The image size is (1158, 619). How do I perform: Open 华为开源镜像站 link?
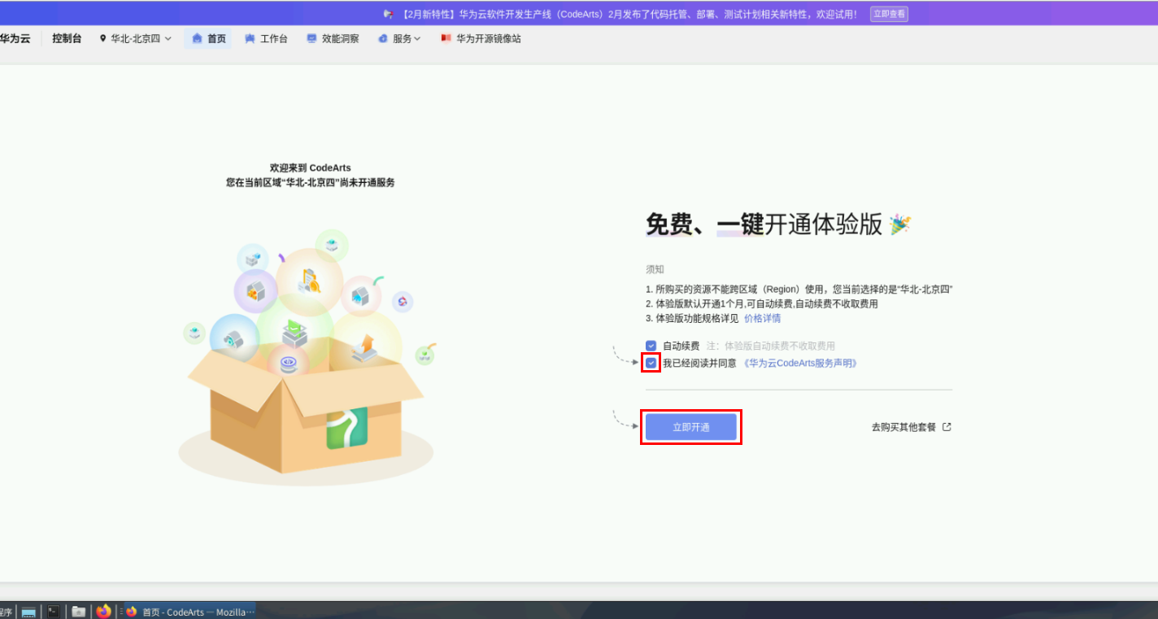481,38
